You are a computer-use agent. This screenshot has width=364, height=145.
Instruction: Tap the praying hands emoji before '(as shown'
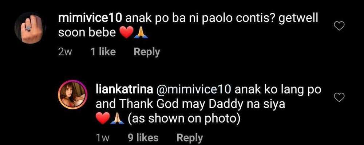[x=118, y=119]
